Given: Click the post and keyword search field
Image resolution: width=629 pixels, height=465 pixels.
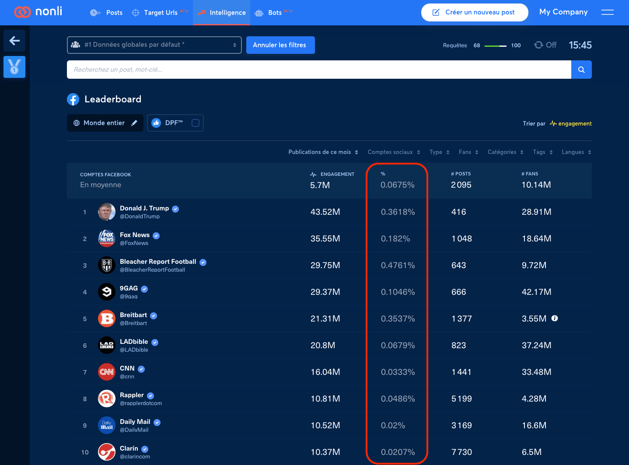Looking at the screenshot, I should click(x=319, y=70).
